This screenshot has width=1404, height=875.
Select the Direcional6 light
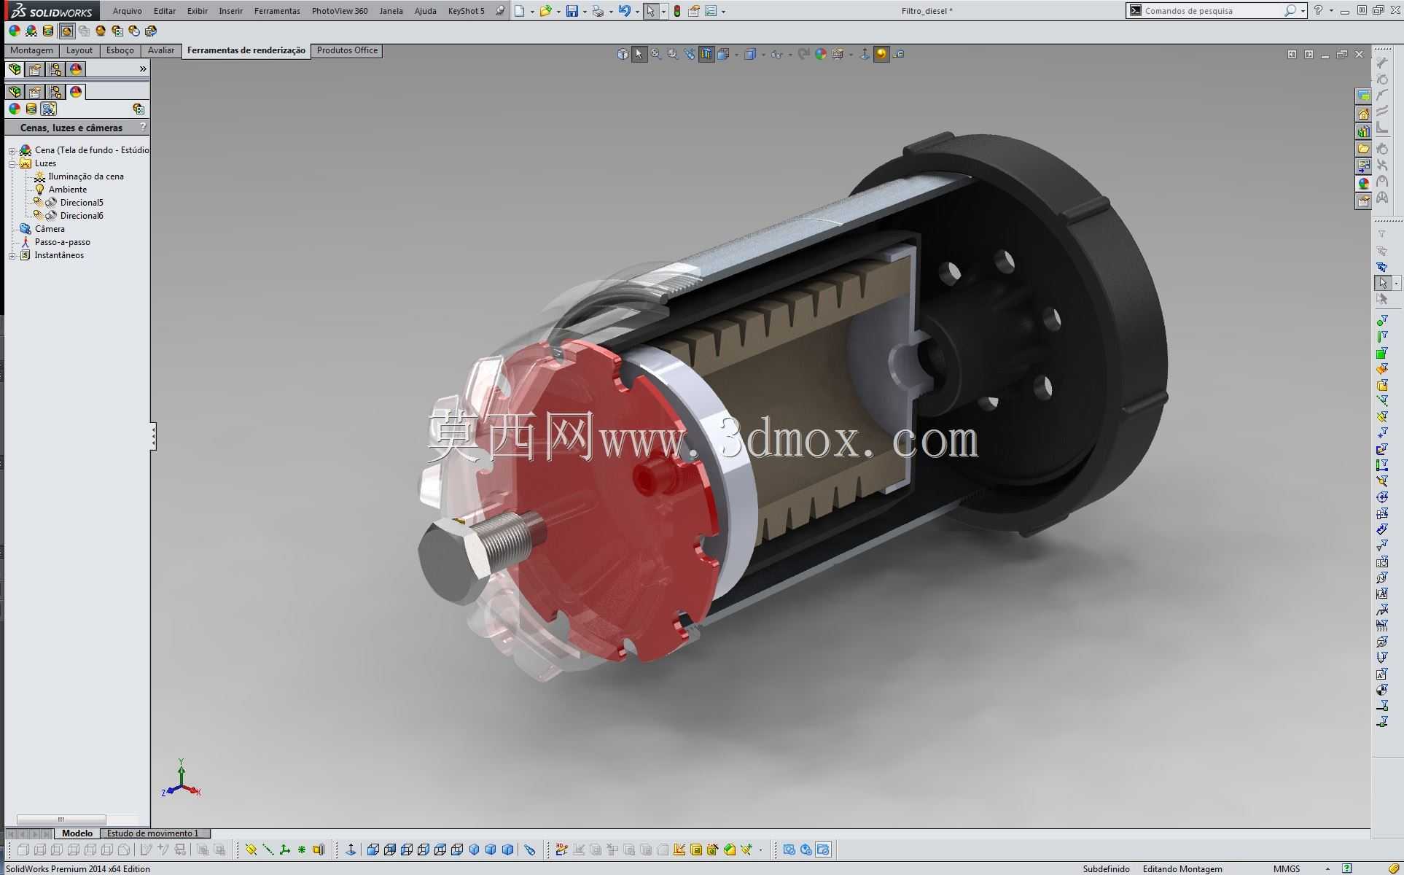[x=81, y=216]
